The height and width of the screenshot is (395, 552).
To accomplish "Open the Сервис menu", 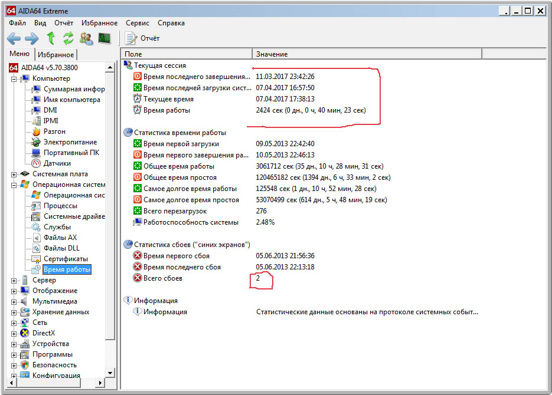I will tap(138, 23).
